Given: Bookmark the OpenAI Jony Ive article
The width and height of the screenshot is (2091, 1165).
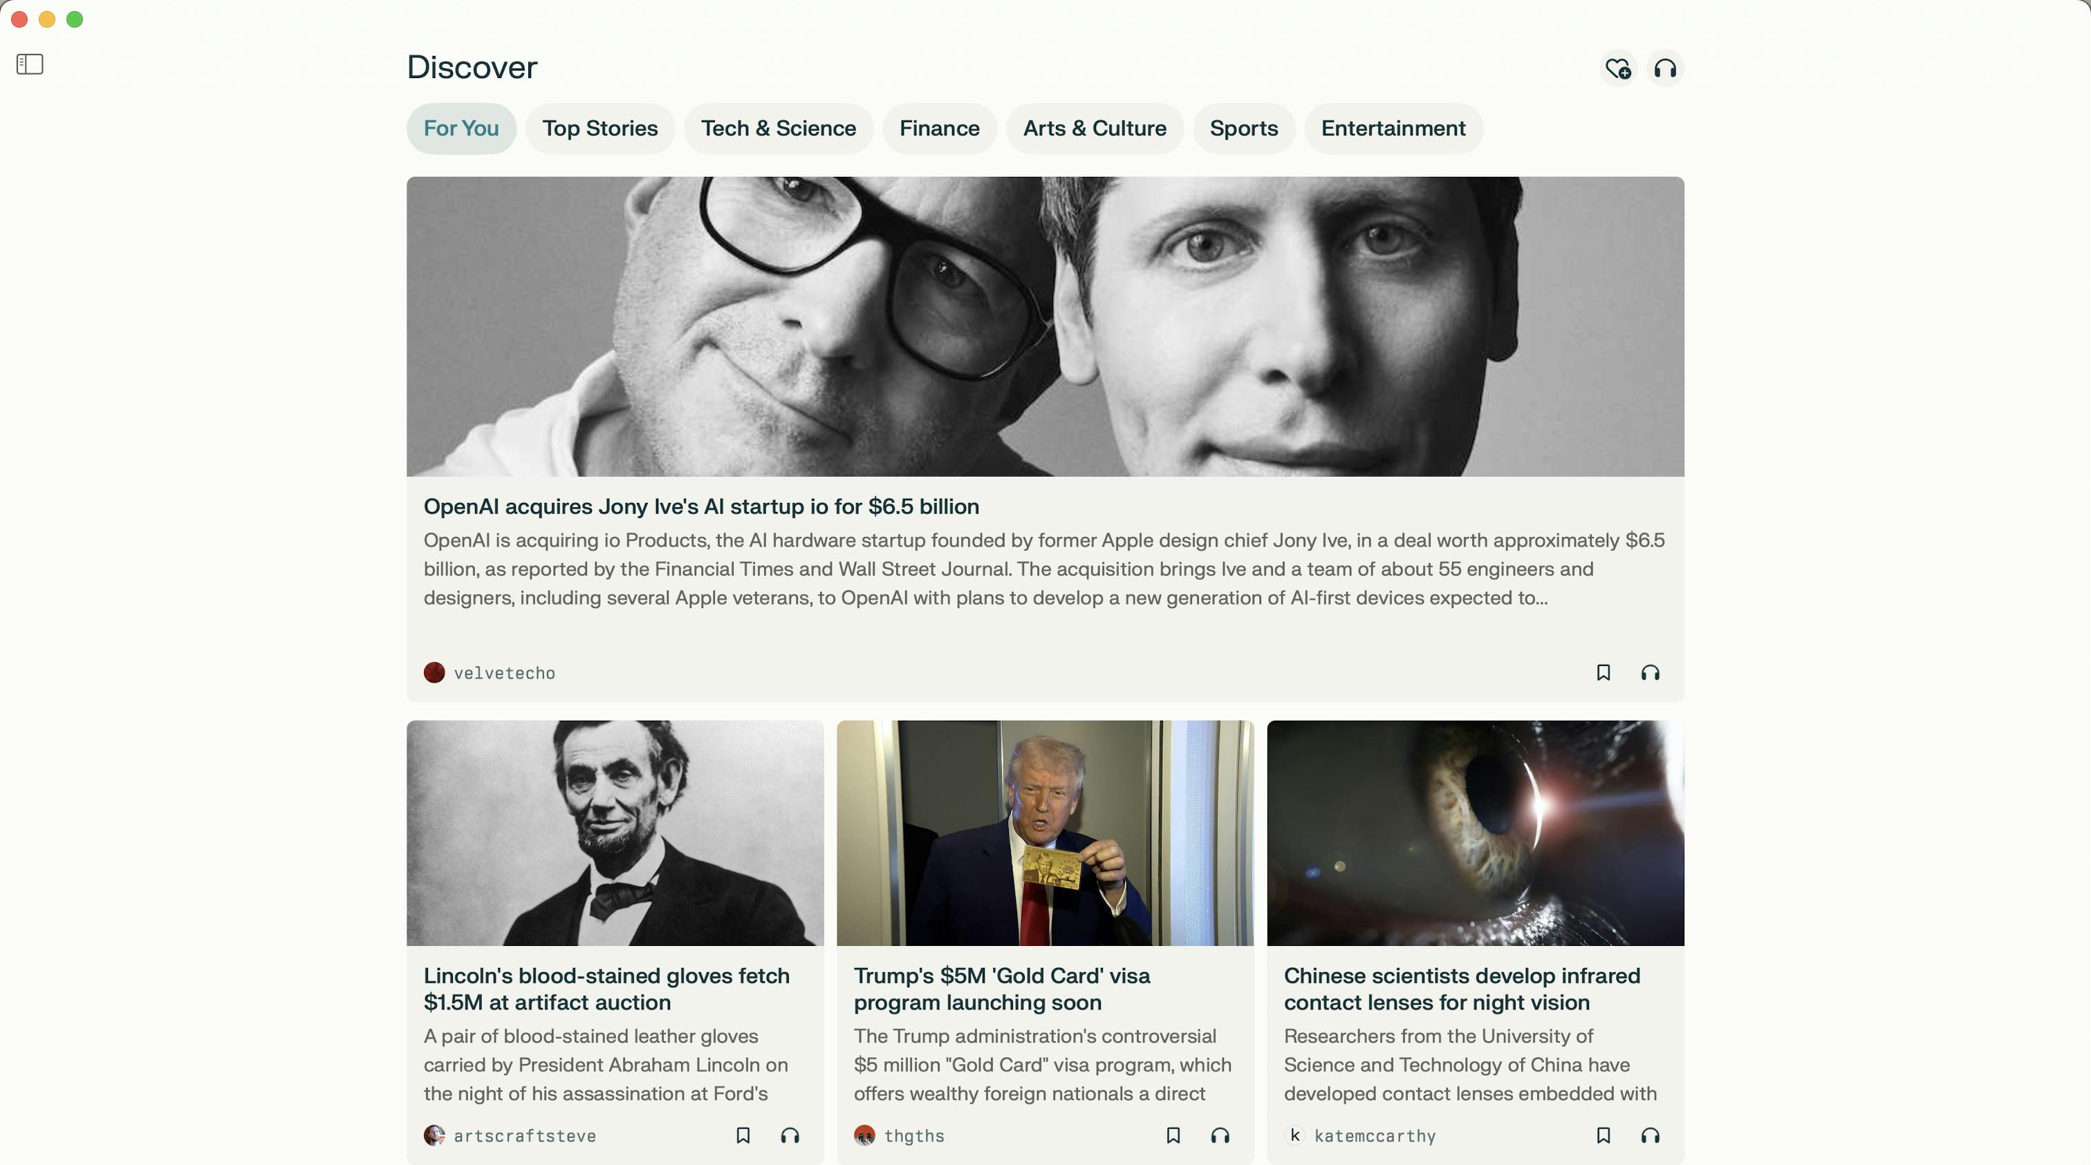Looking at the screenshot, I should (1603, 672).
